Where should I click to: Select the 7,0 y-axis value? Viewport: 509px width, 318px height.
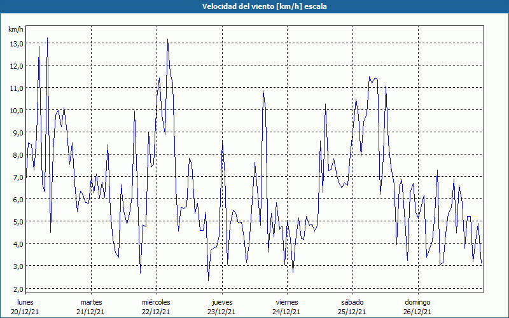click(18, 177)
